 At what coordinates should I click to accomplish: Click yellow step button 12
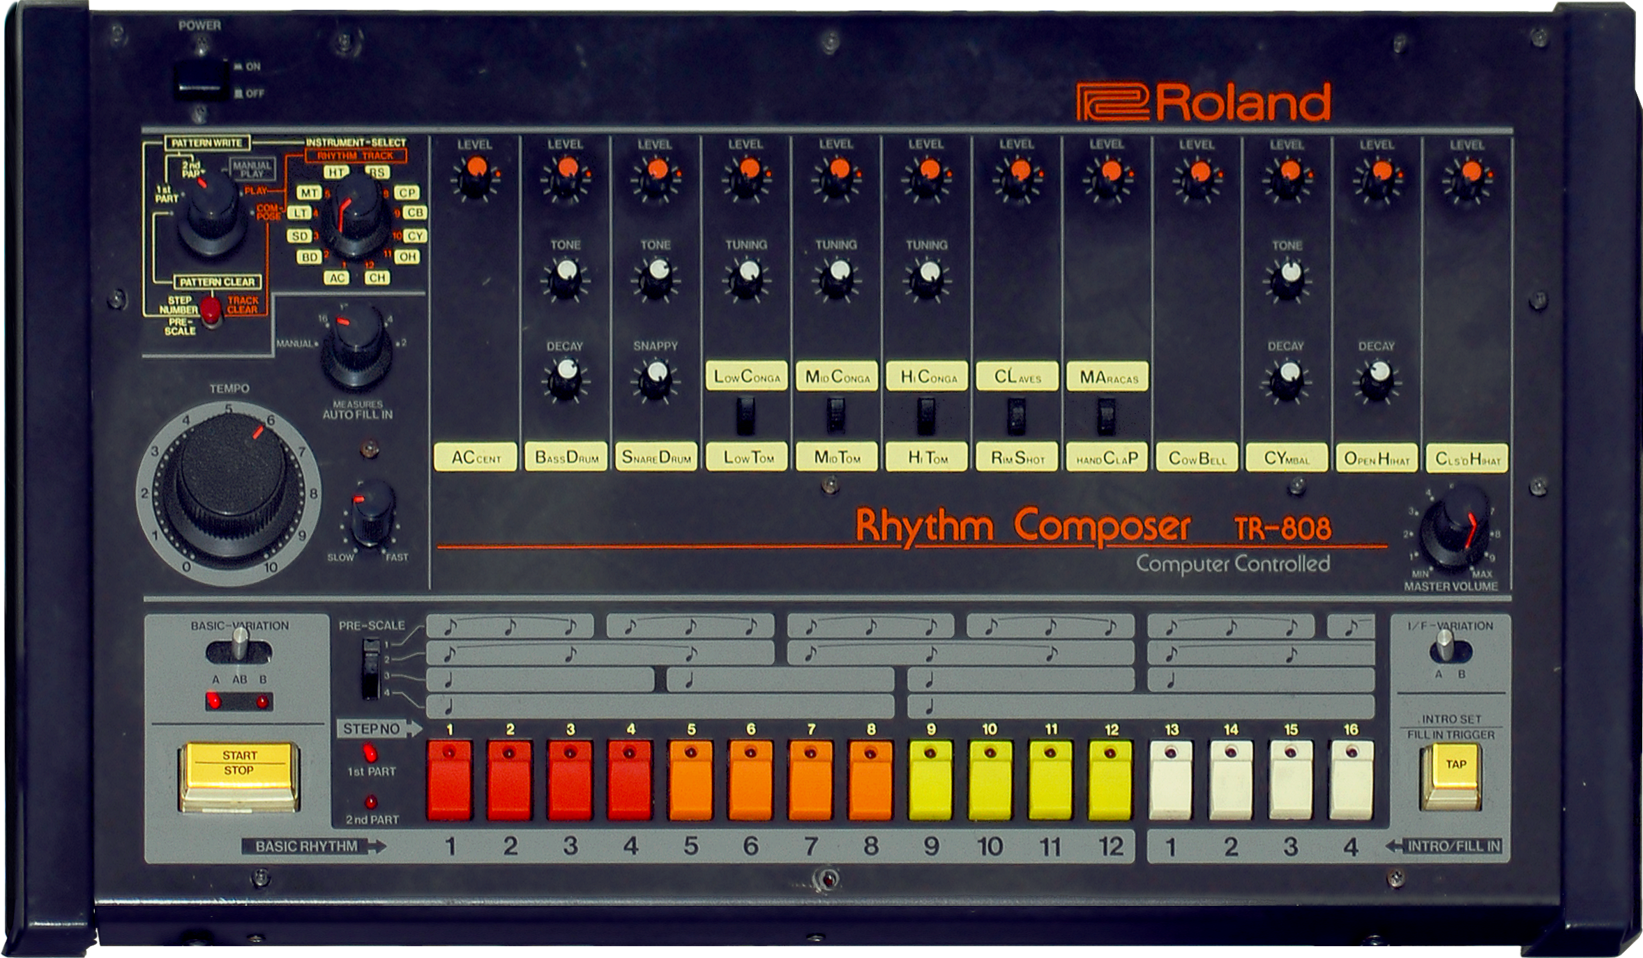tap(1110, 780)
